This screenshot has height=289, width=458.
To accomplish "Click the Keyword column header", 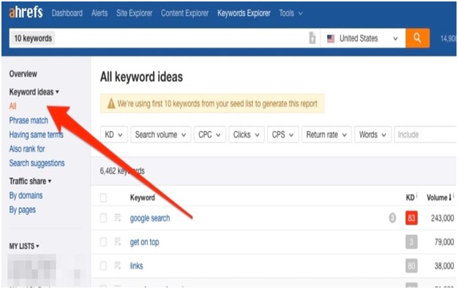I will click(x=142, y=198).
